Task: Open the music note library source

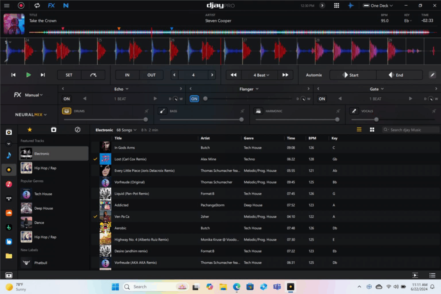Action: (x=9, y=155)
